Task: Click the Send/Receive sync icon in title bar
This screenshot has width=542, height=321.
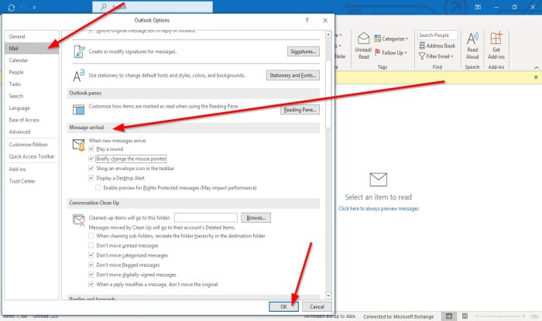Action: (12, 7)
